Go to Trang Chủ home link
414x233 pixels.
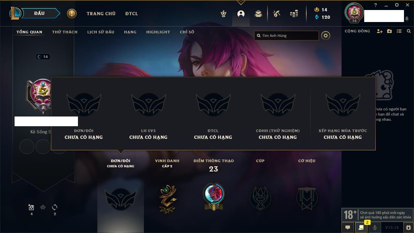click(x=101, y=14)
